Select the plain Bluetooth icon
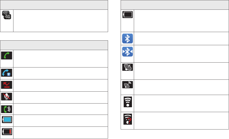 (127, 38)
